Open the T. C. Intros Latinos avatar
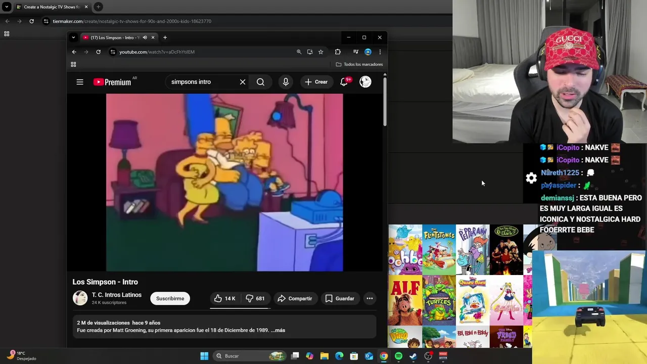This screenshot has width=647, height=364. pyautogui.click(x=80, y=298)
